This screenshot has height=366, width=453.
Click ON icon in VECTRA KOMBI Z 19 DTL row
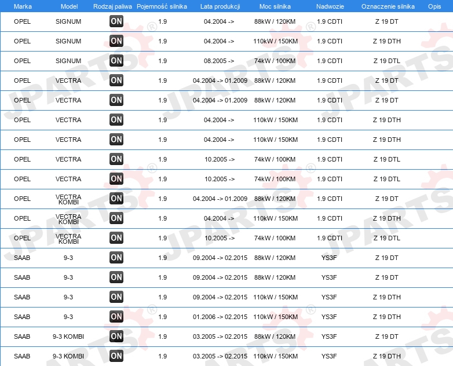click(116, 238)
